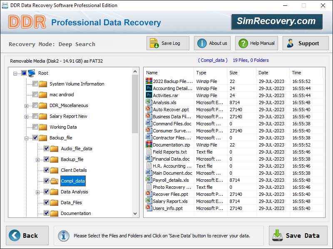Viewport: 333px width, 249px height.
Task: Click the open folder icon of Compl_data
Action: pos(54,181)
